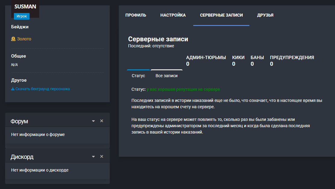Click the zero value under АДМИН-ТЮРЬМЫ
This screenshot has height=189, width=335.
tap(188, 64)
